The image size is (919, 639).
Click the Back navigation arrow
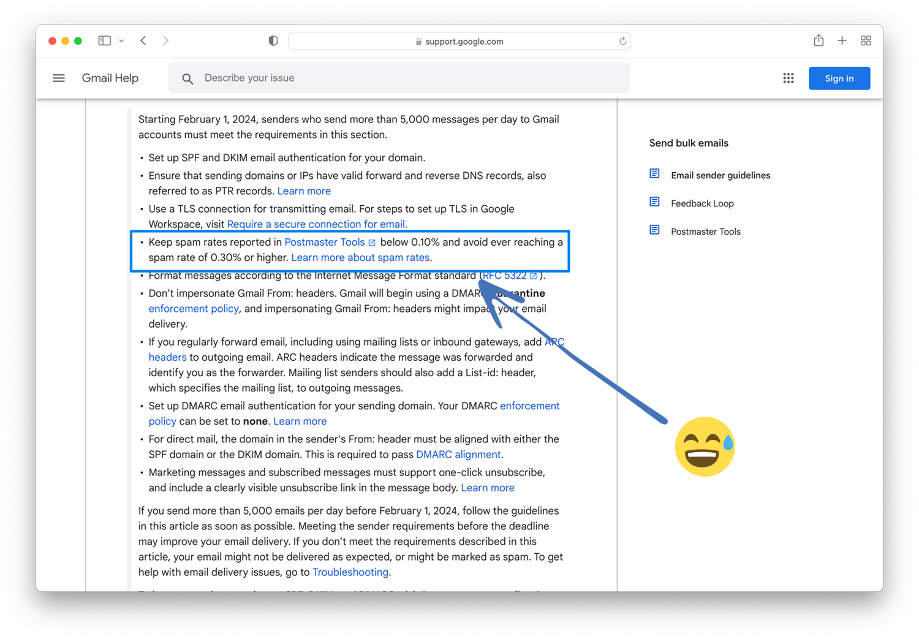pos(143,40)
